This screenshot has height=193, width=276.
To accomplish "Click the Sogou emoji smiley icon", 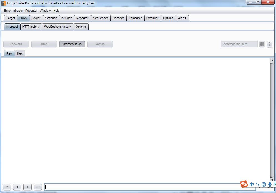I will [264, 184].
